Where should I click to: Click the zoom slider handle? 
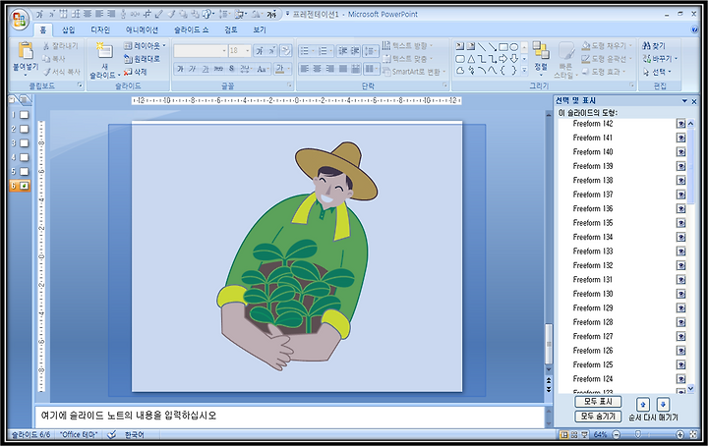(x=637, y=434)
